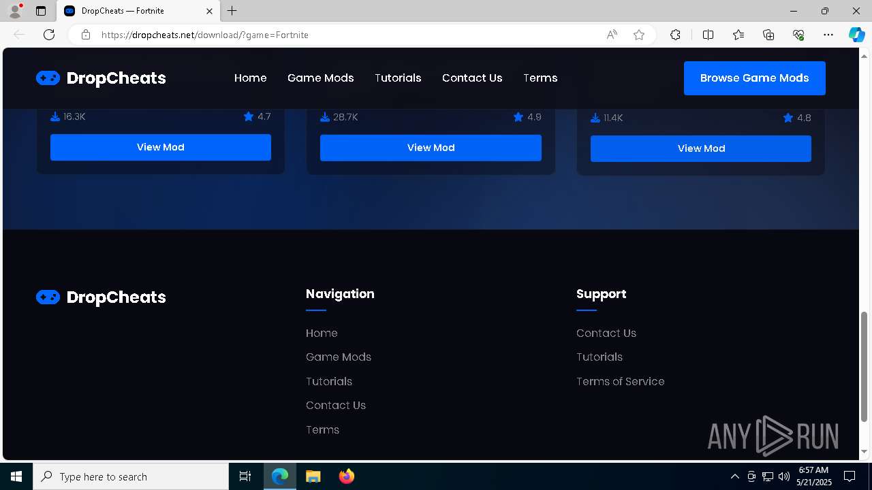Go back with the browser back arrow
Viewport: 872px width, 490px height.
pyautogui.click(x=19, y=35)
